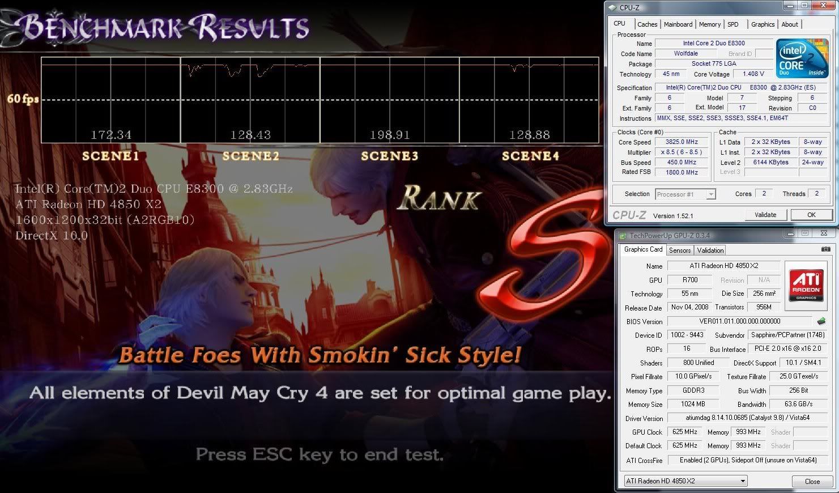Click the SCENE1 score 172.34

(x=111, y=135)
